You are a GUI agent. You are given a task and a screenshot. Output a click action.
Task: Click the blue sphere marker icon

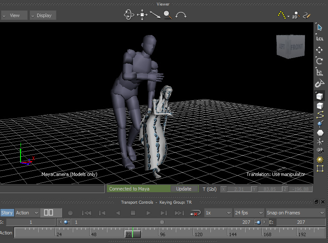(320, 124)
